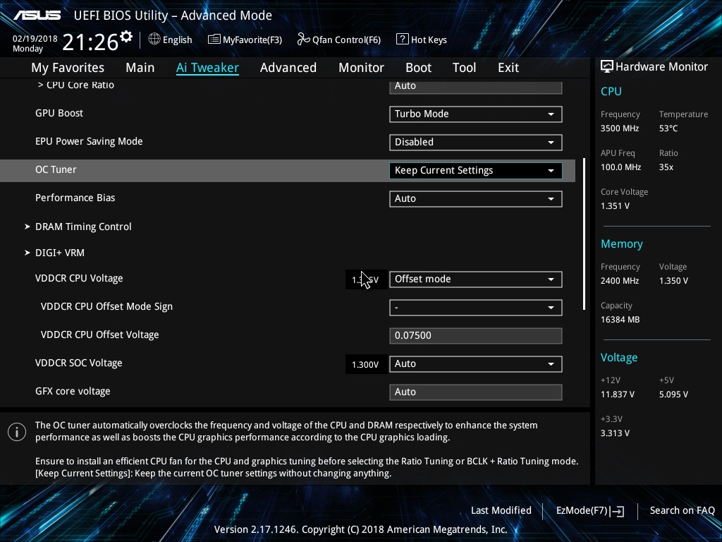Open the GPU Boost dropdown
The height and width of the screenshot is (542, 722).
pyautogui.click(x=476, y=114)
